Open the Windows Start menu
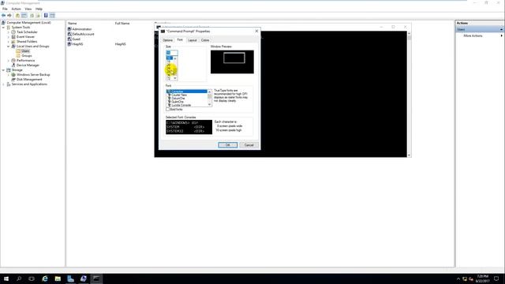This screenshot has height=284, width=505. click(6, 278)
